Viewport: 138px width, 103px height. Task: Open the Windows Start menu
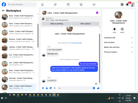(2, 98)
